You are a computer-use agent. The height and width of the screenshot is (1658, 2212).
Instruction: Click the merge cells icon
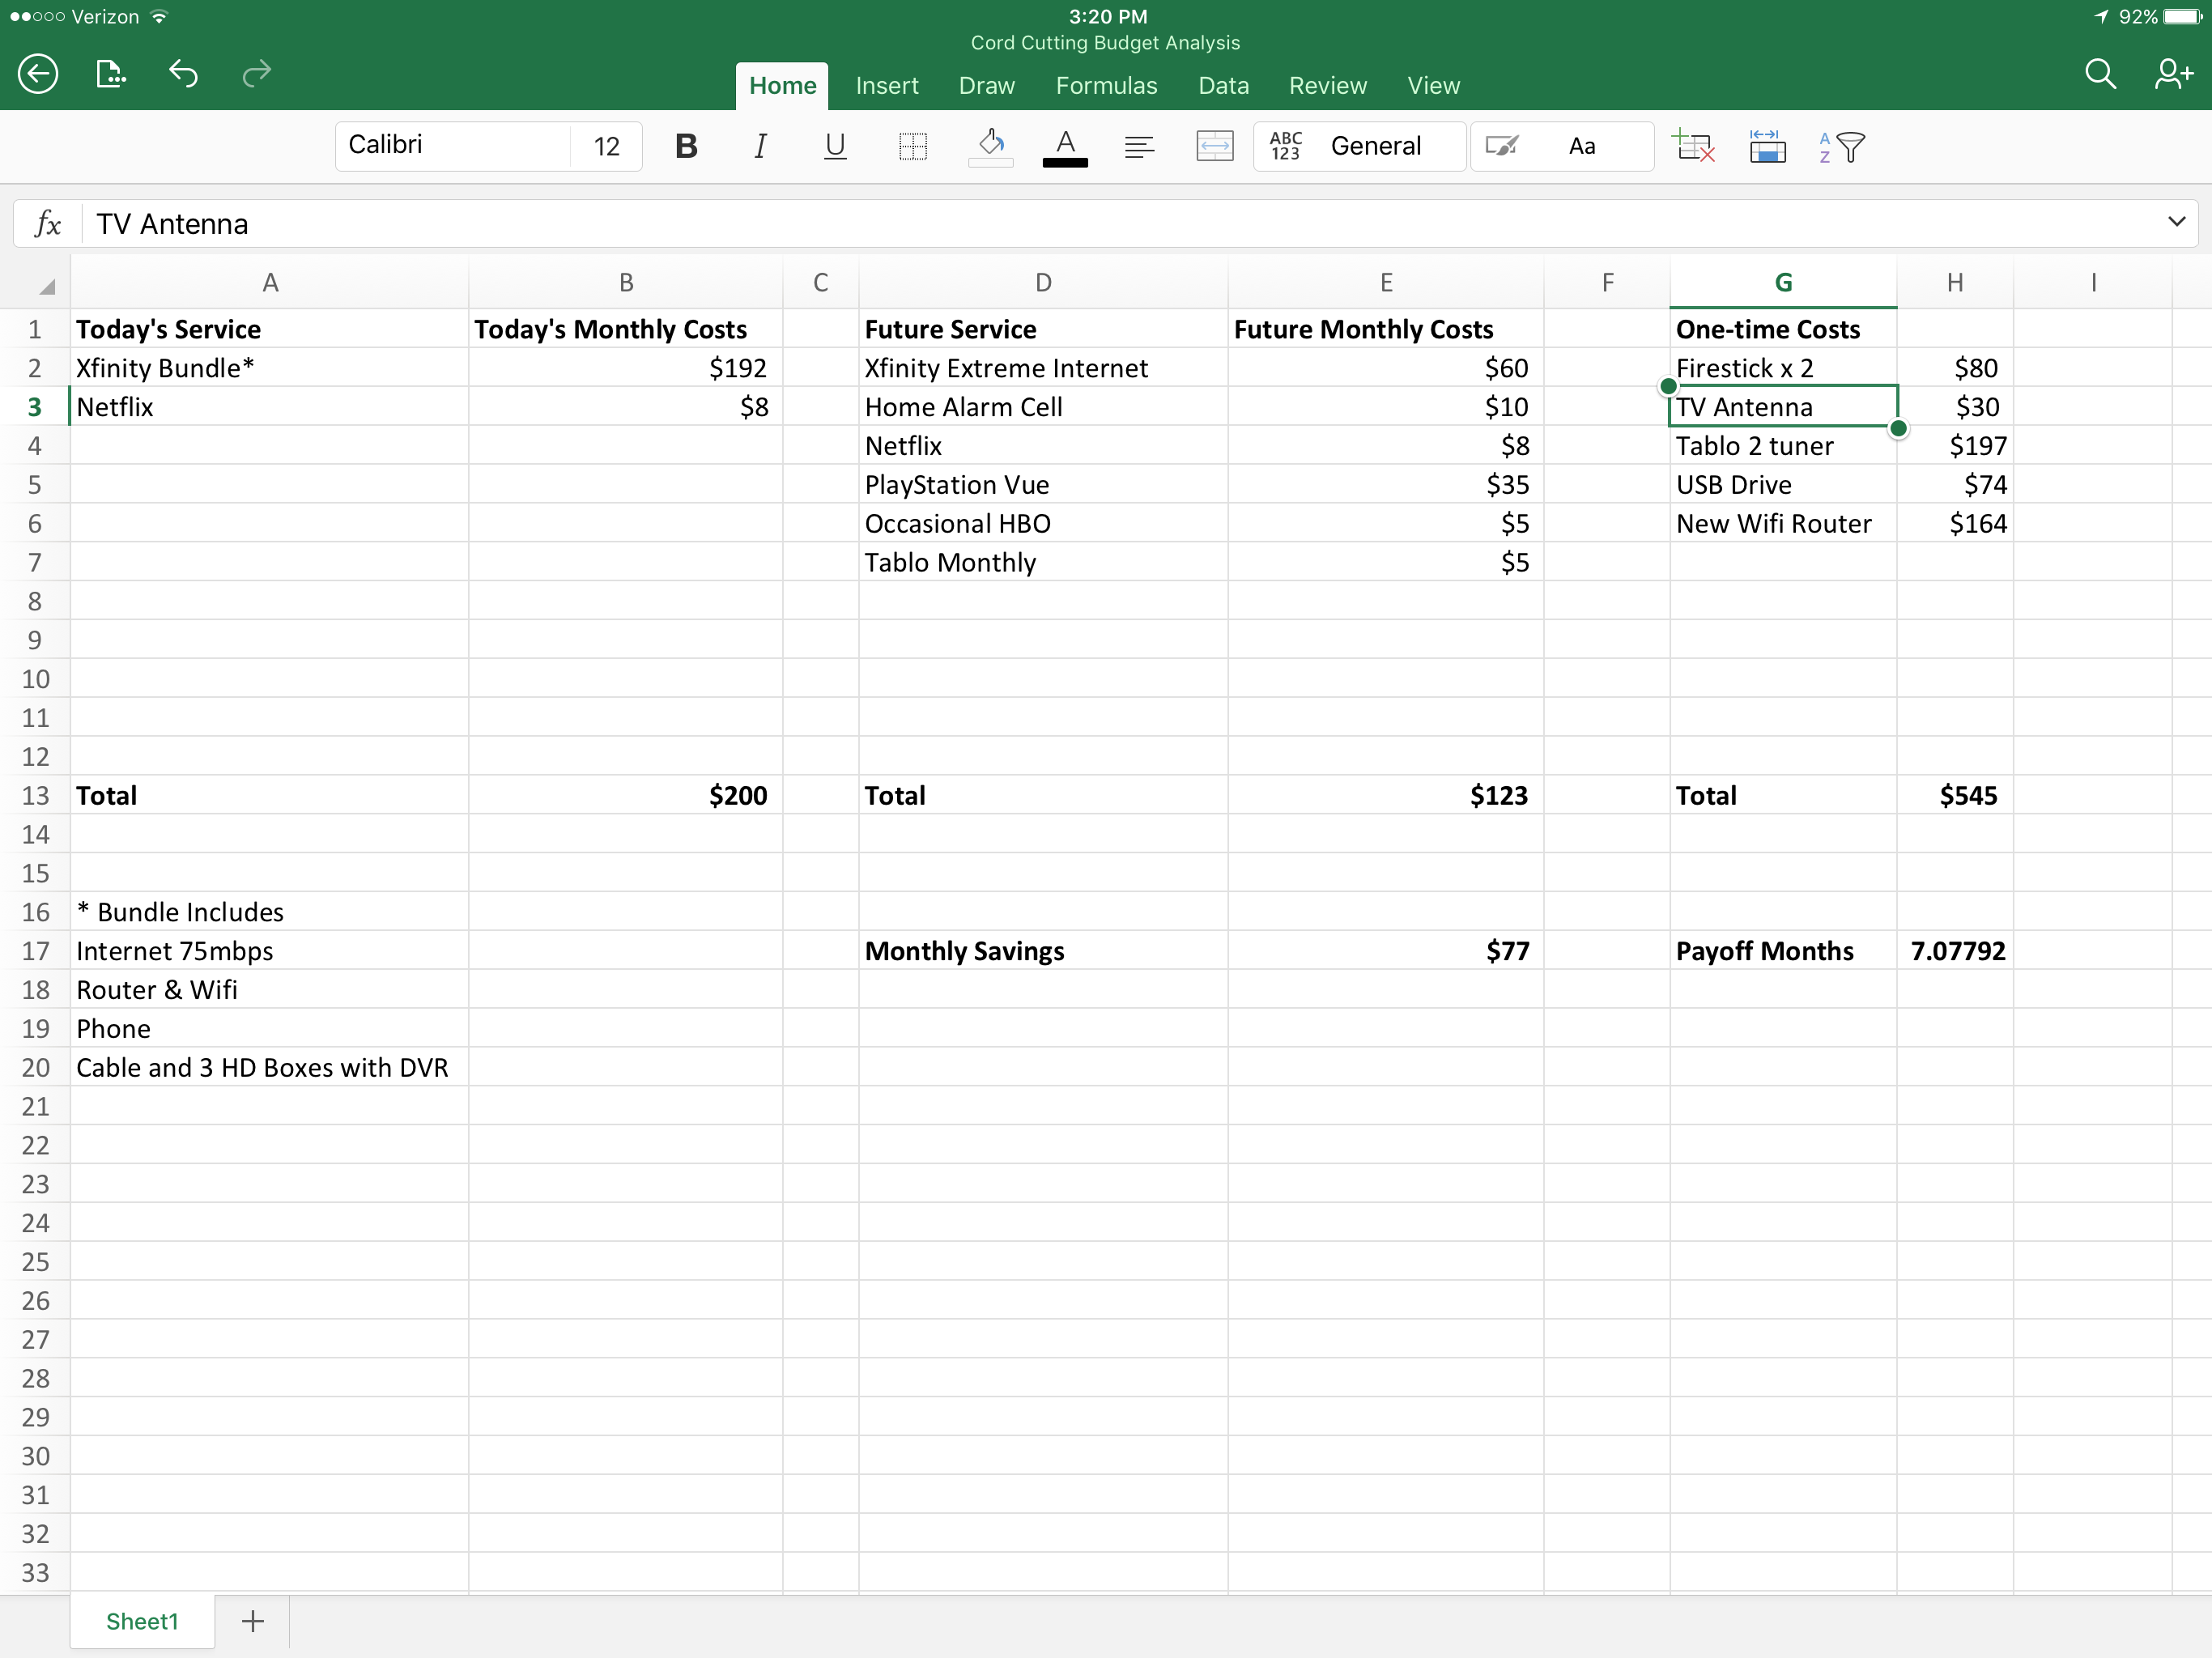coord(1214,147)
